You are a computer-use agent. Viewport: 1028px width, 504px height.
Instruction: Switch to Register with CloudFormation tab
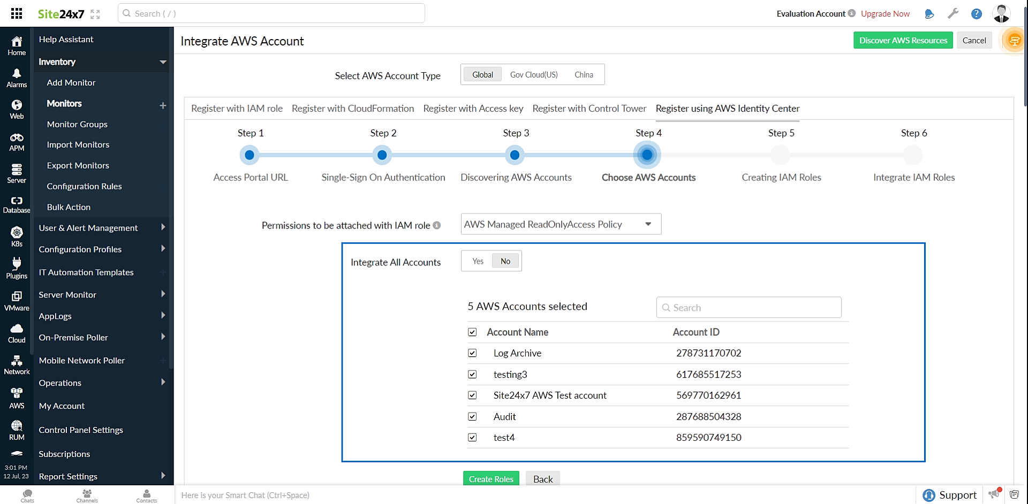[353, 109]
